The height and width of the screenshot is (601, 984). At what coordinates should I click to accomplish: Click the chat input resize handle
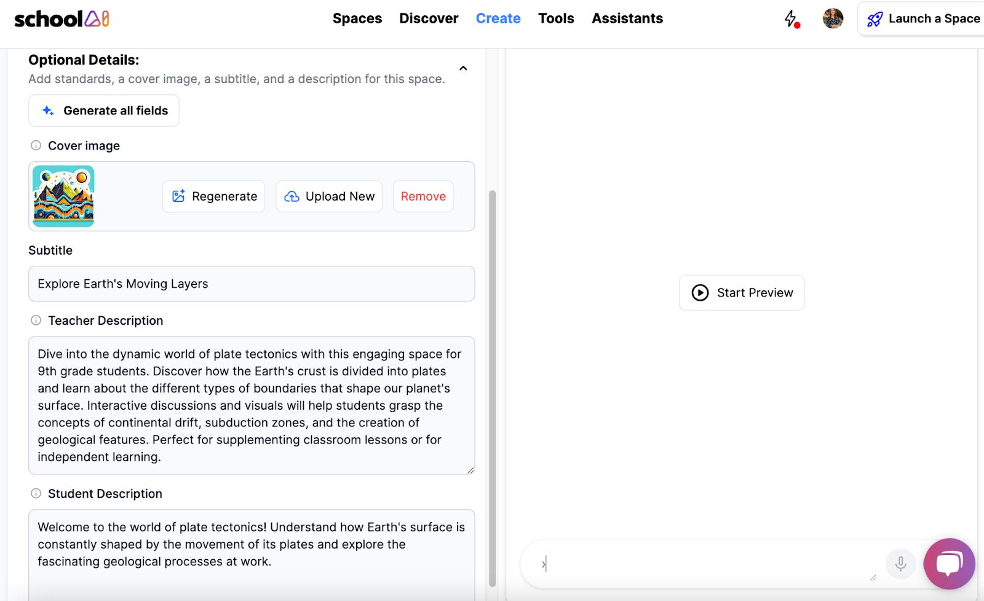tap(873, 577)
